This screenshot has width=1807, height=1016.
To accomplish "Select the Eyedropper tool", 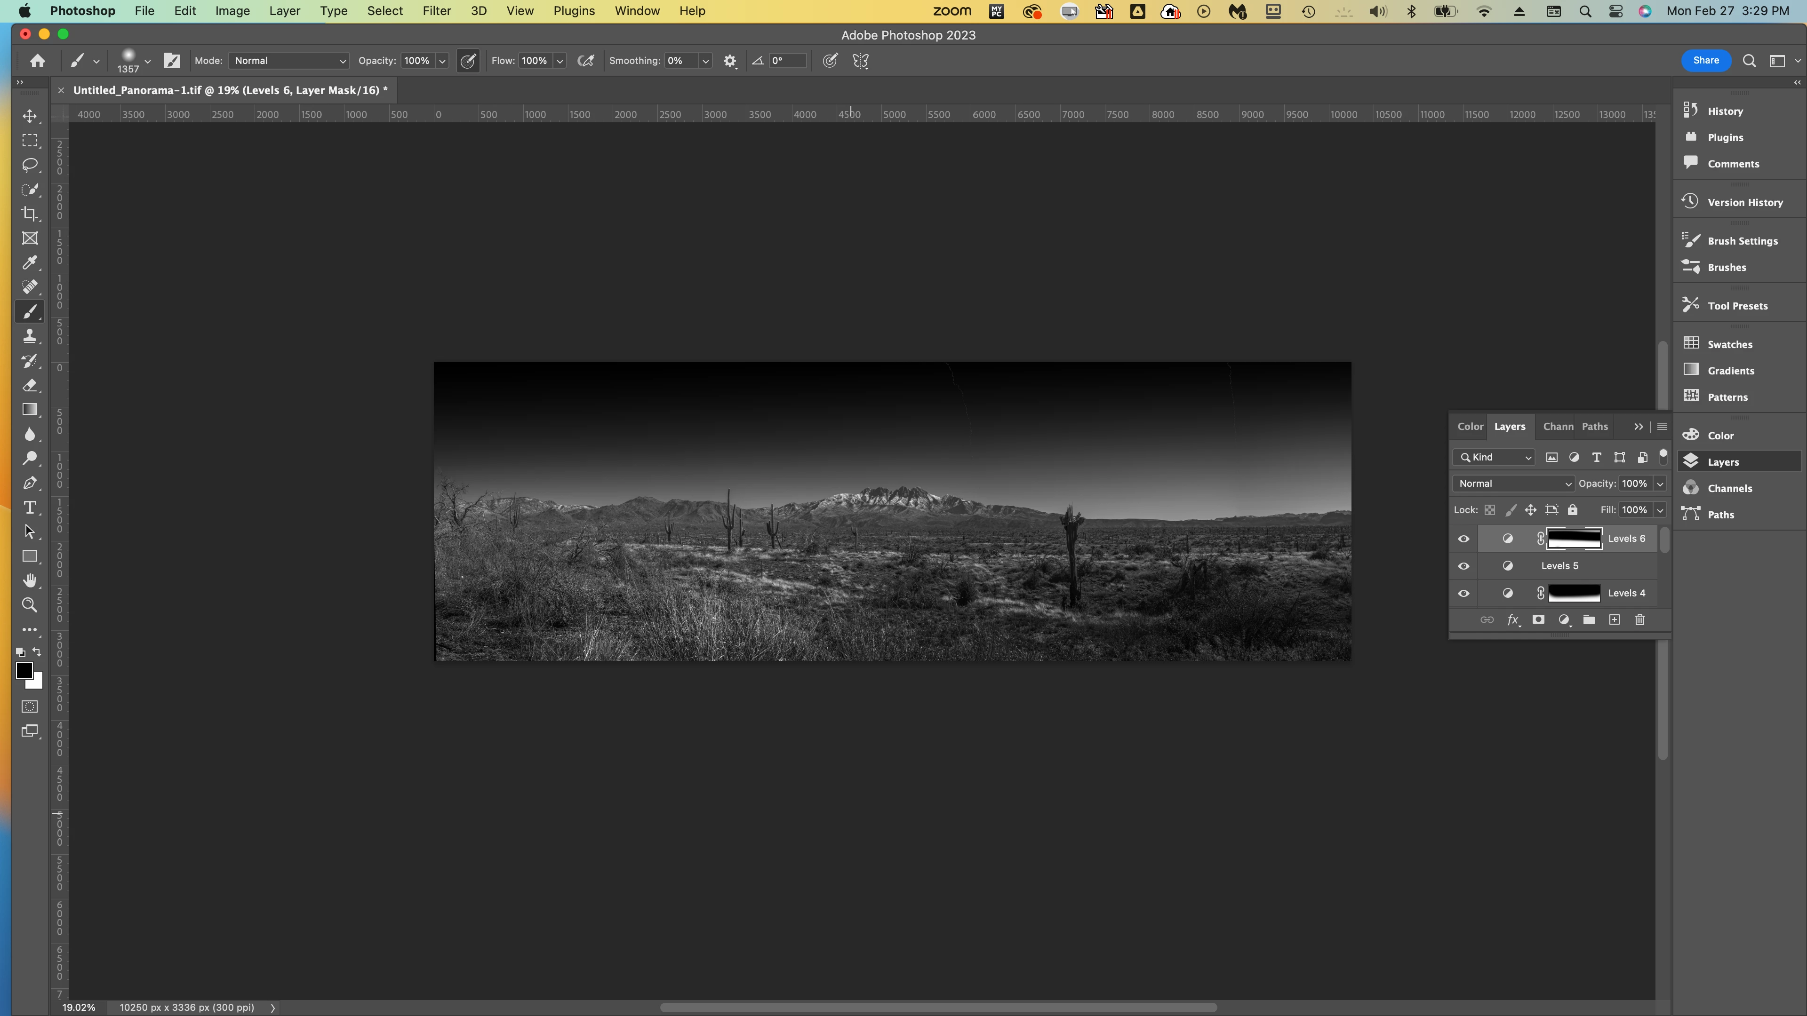I will pyautogui.click(x=30, y=263).
